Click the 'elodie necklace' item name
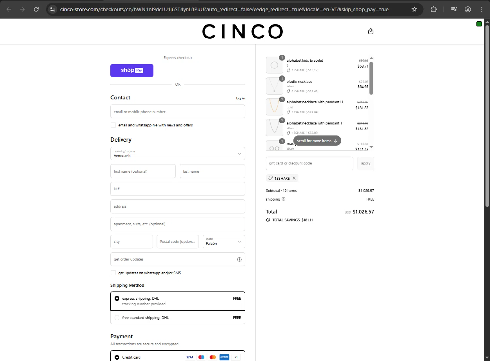This screenshot has height=361, width=490. pos(300,82)
